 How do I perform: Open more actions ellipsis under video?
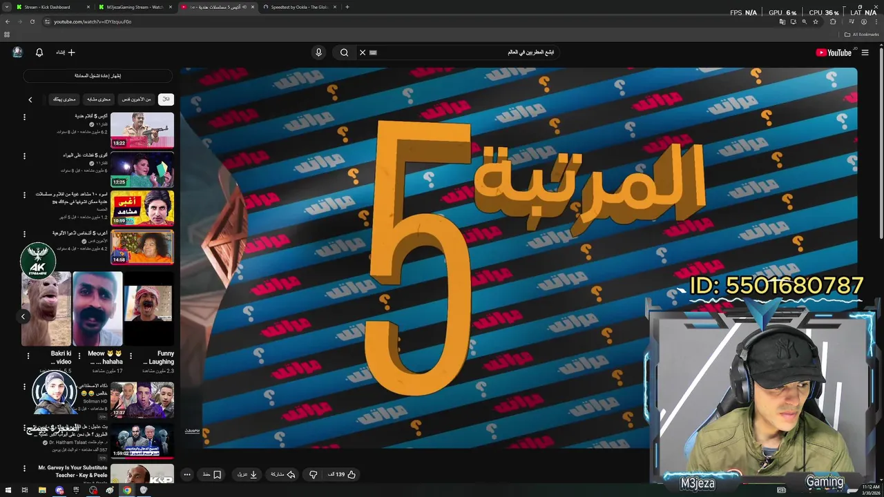[x=187, y=475]
